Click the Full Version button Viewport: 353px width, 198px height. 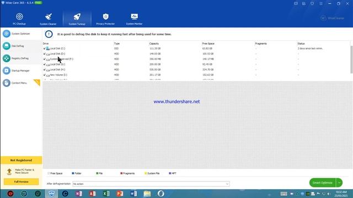pos(21,182)
